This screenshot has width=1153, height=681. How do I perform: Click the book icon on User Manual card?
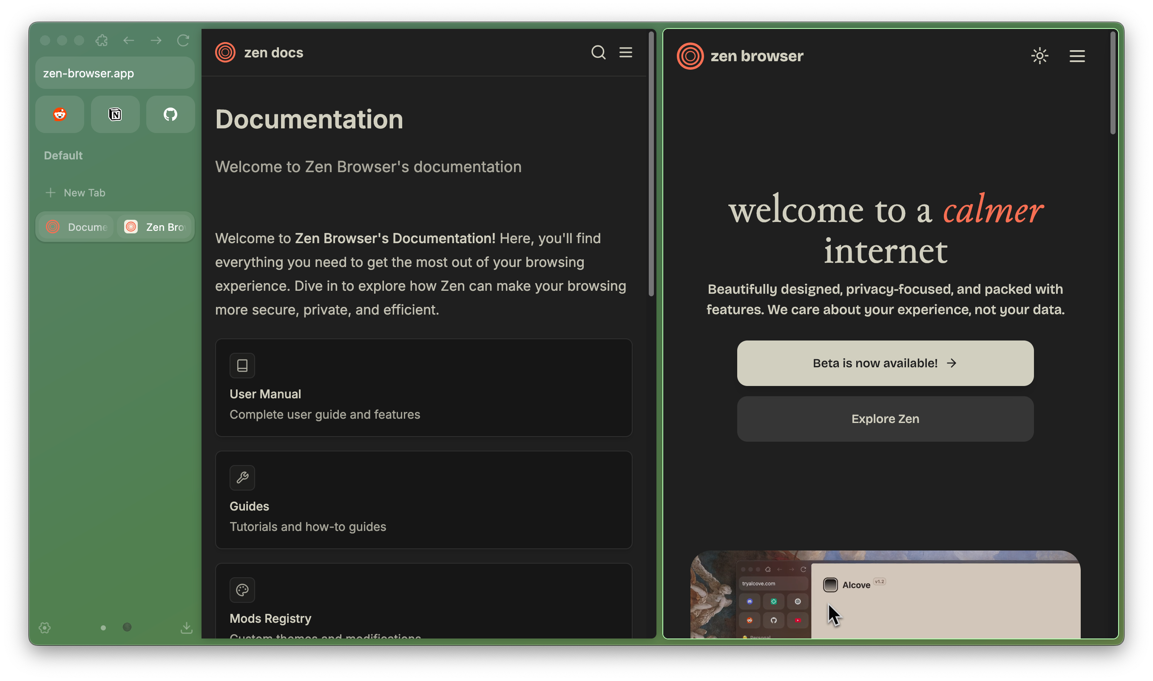[x=242, y=366]
